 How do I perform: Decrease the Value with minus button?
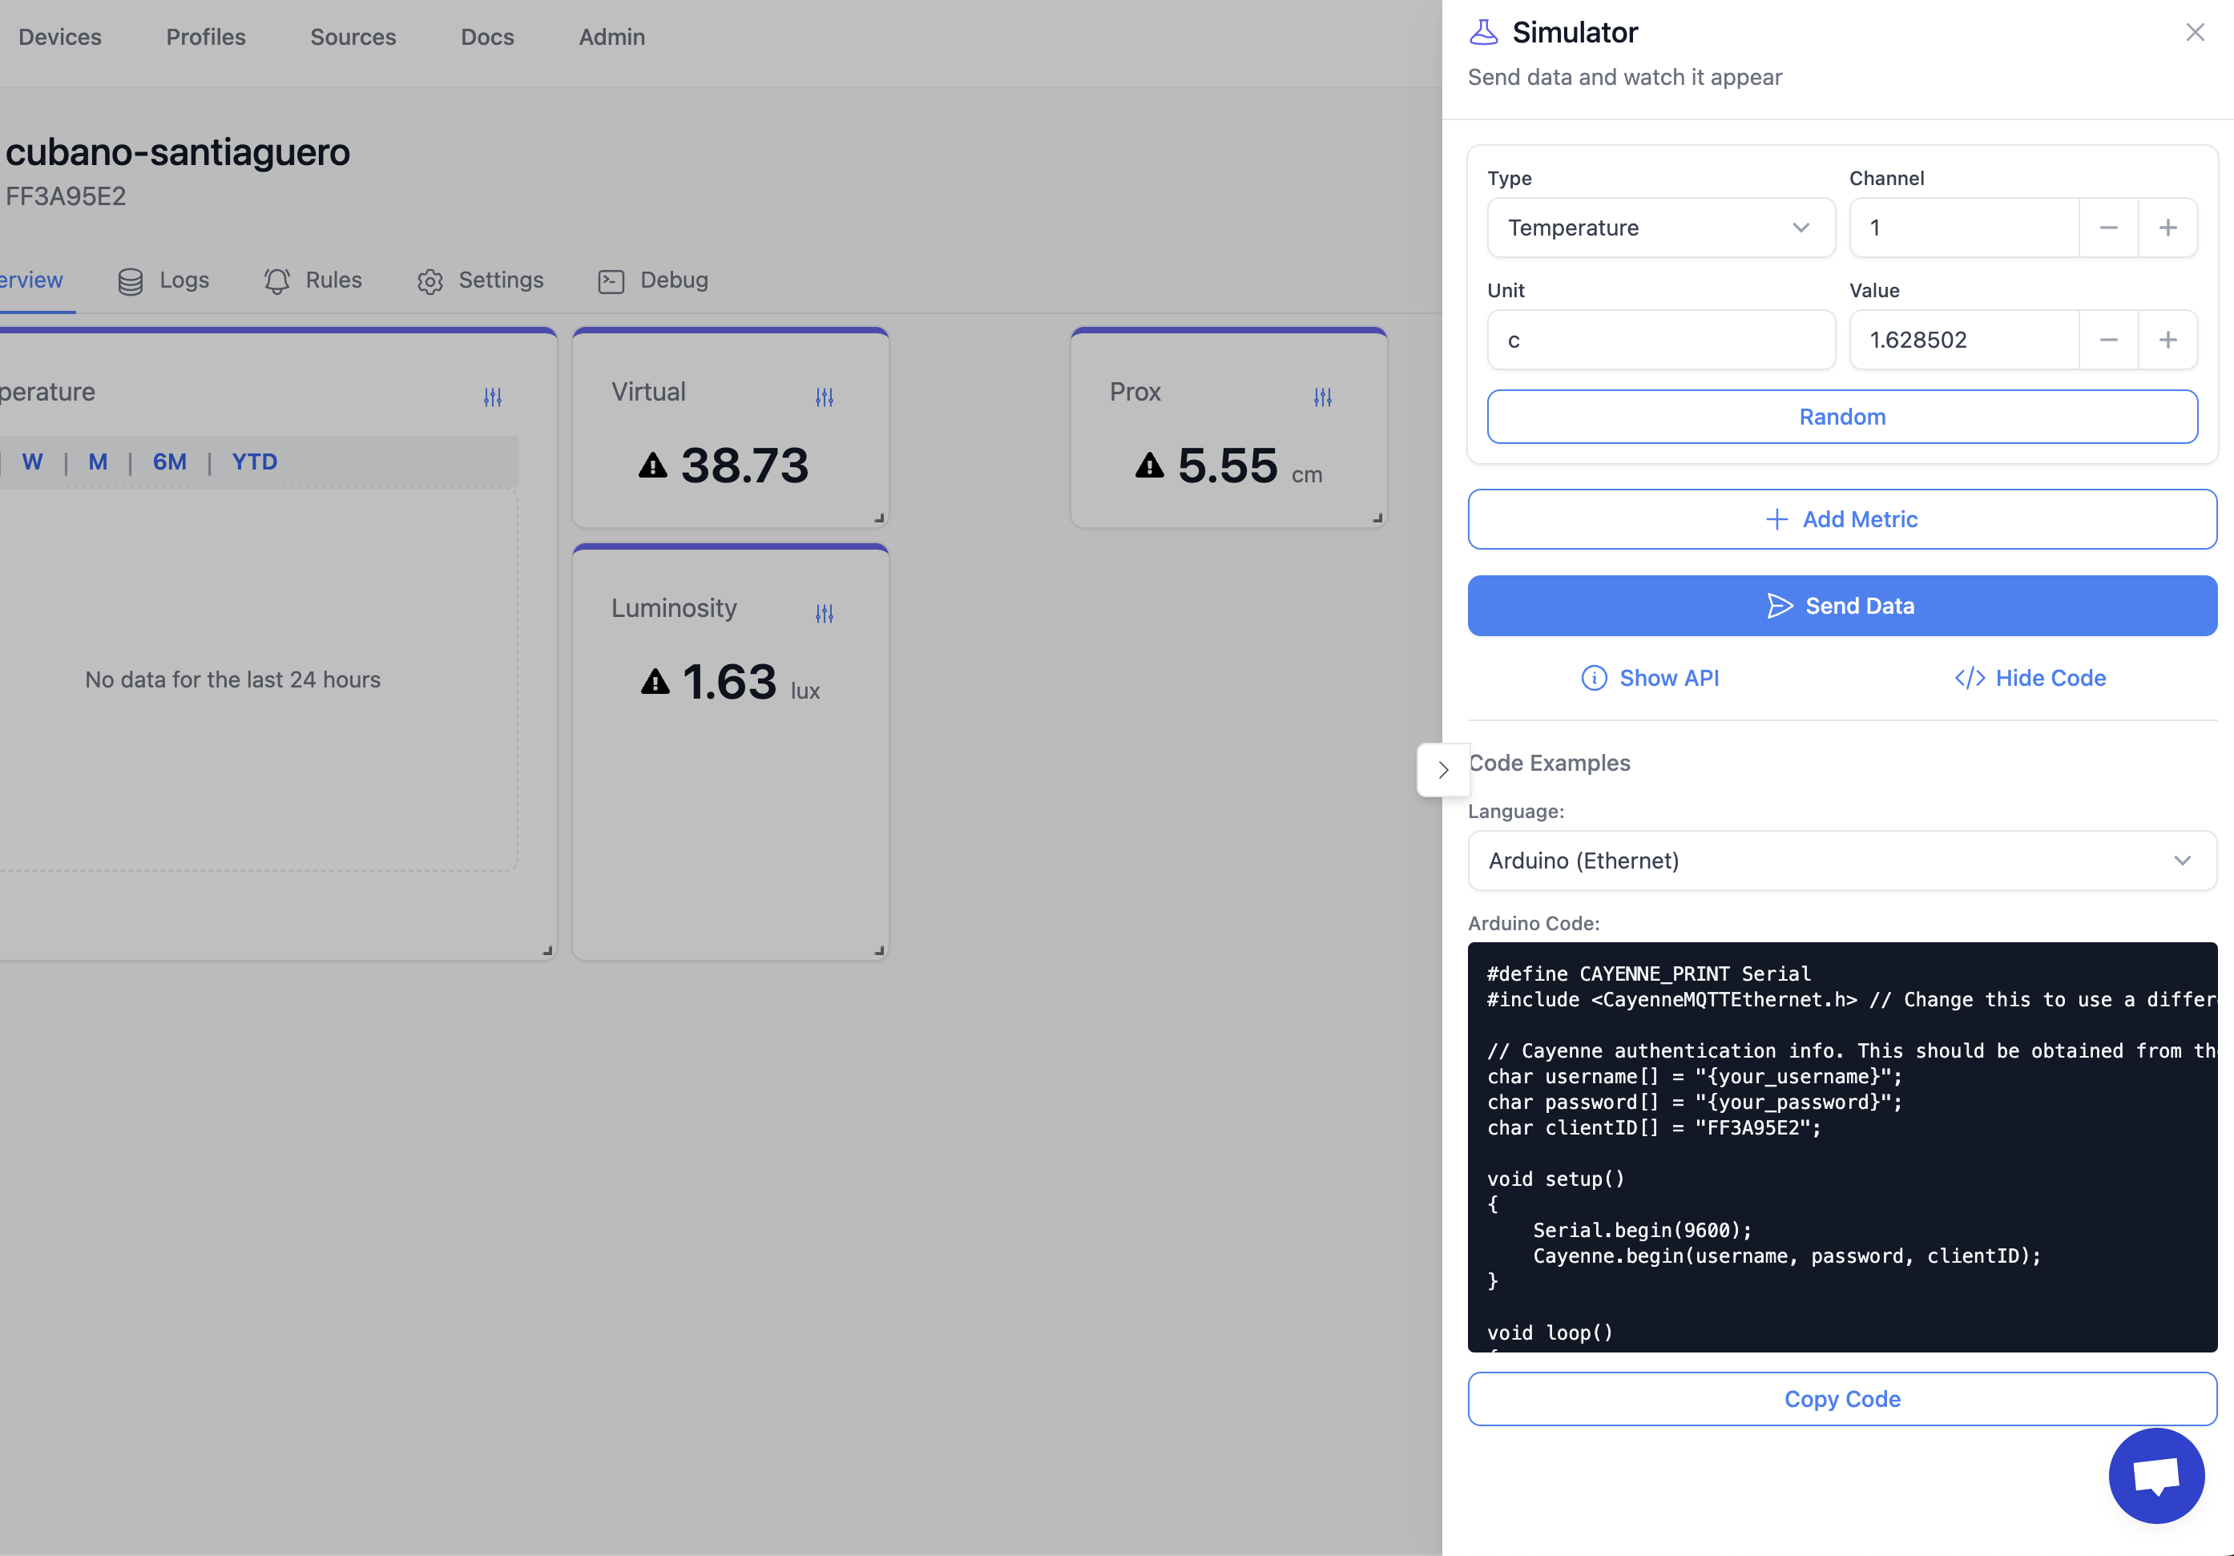click(2107, 340)
